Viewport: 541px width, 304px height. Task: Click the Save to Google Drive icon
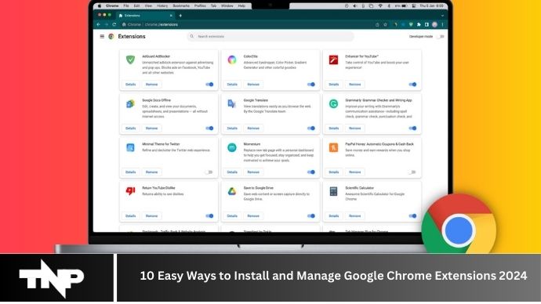point(232,191)
